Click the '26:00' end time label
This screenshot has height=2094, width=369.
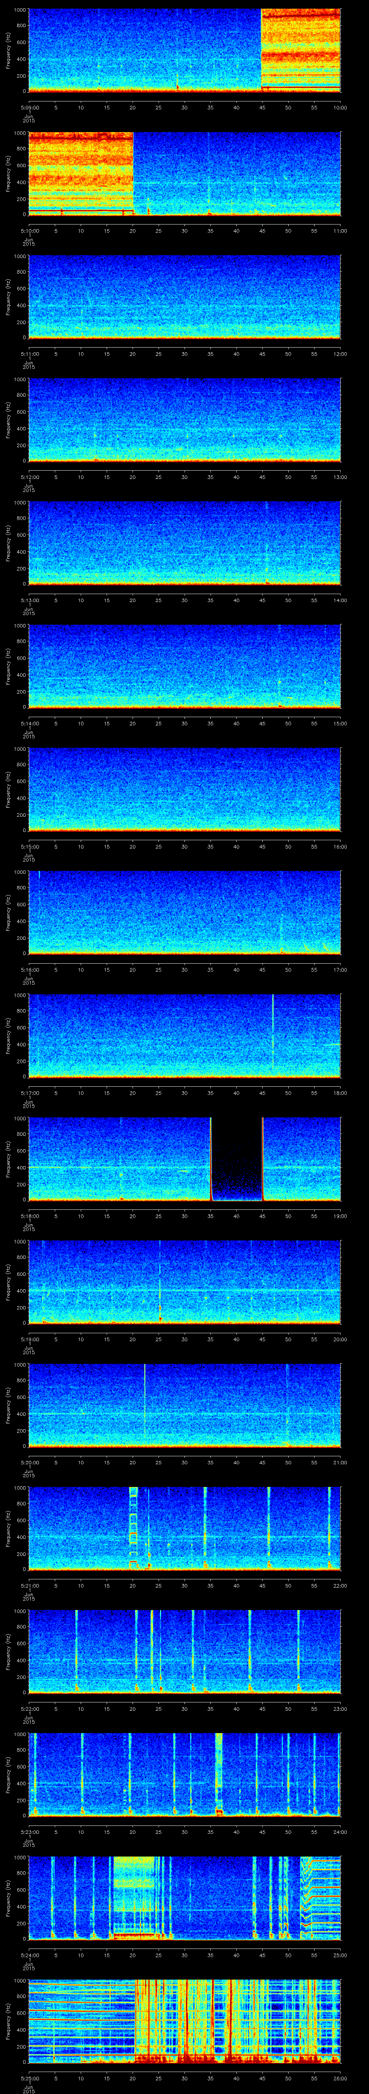340,2078
